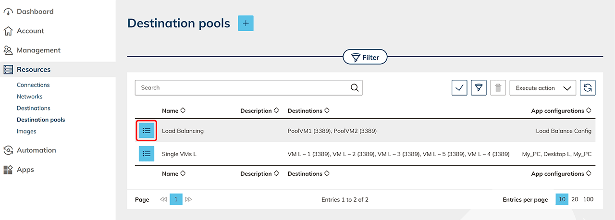The height and width of the screenshot is (220, 615).
Task: Click the funnel filter icon in toolbar
Action: click(x=479, y=88)
